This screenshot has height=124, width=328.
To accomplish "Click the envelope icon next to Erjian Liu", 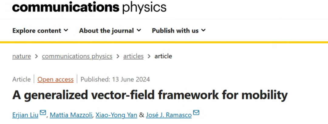I will point(43,113).
